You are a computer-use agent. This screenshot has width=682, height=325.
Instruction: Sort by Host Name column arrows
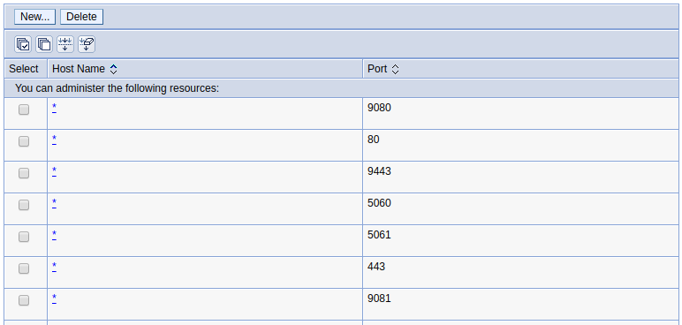tap(114, 69)
